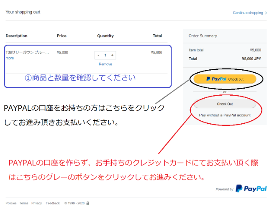The width and height of the screenshot is (272, 209).
Task: Click the minus quantity button
Action: [98, 55]
